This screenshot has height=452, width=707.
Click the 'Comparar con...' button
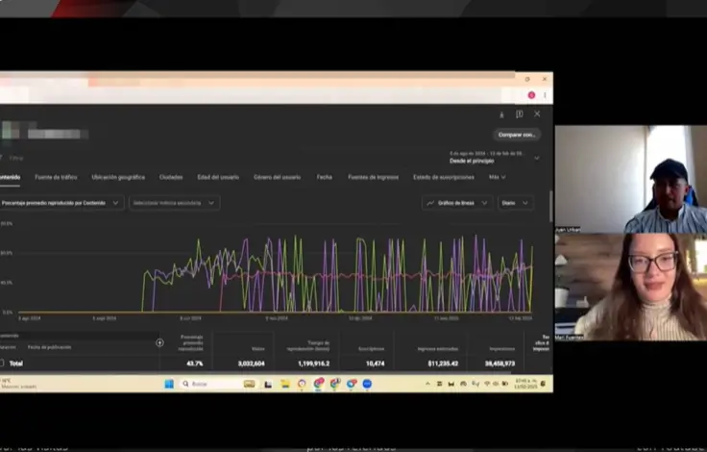coord(517,135)
